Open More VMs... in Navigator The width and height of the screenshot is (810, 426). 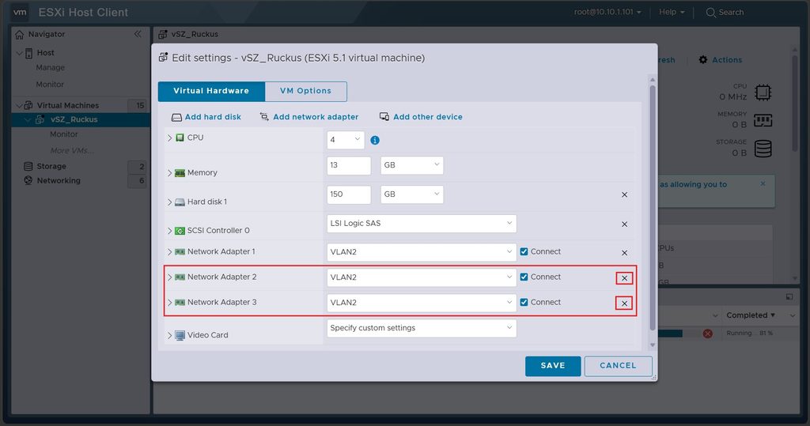[x=72, y=150]
